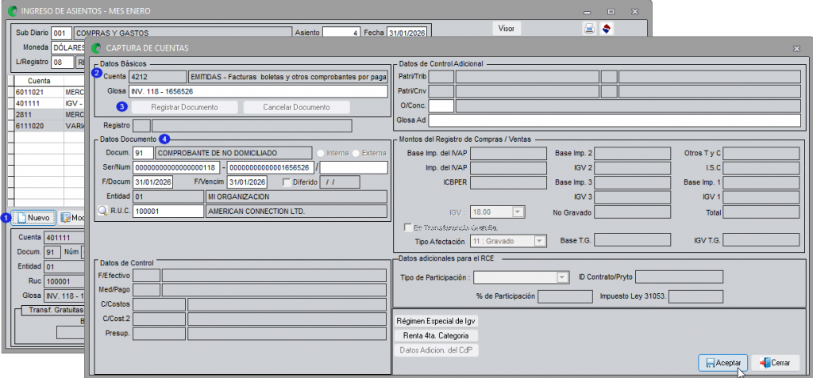This screenshot has width=813, height=378.
Task: Minimize the Ingreso de Asientos window
Action: [x=587, y=11]
